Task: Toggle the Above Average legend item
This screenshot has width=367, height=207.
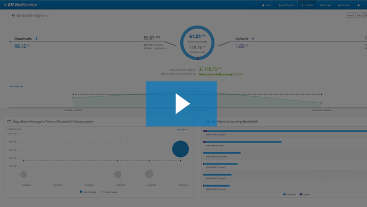Action: click(x=88, y=192)
